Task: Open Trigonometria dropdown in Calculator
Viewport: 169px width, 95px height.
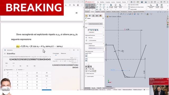Action: click(x=9, y=70)
